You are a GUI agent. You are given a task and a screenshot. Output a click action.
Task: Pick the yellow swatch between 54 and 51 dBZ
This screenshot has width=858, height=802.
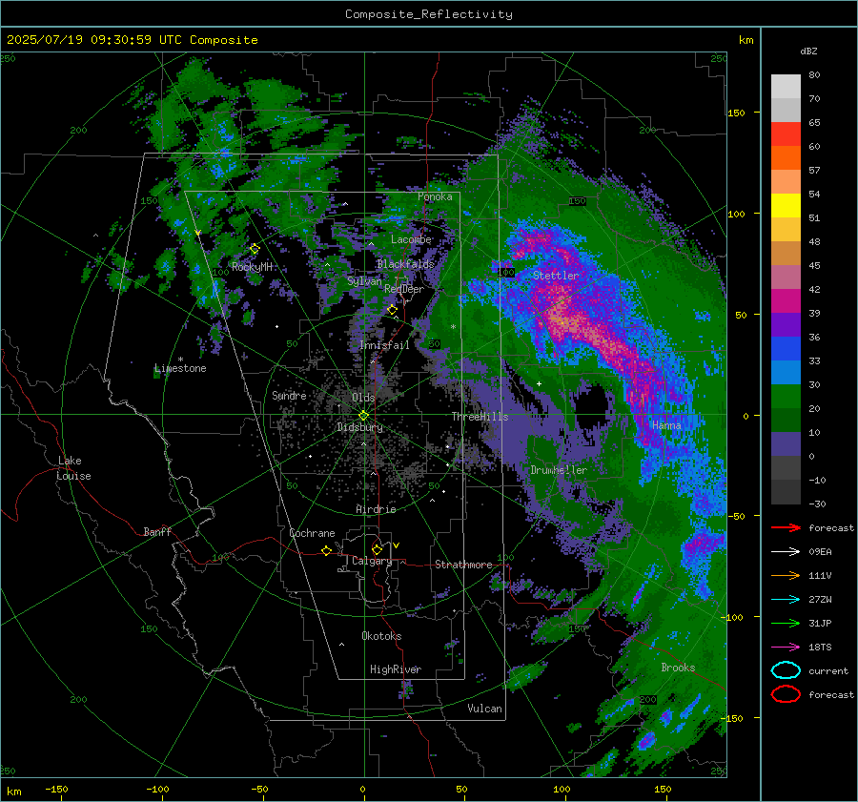786,206
